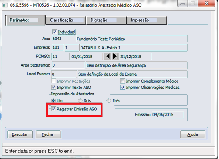Click Sem definição de Área Segurança text
219x159 pixels.
pyautogui.click(x=116, y=65)
